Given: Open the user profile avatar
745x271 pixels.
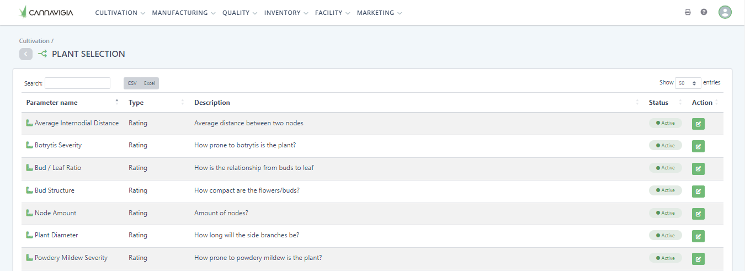Looking at the screenshot, I should pos(725,12).
